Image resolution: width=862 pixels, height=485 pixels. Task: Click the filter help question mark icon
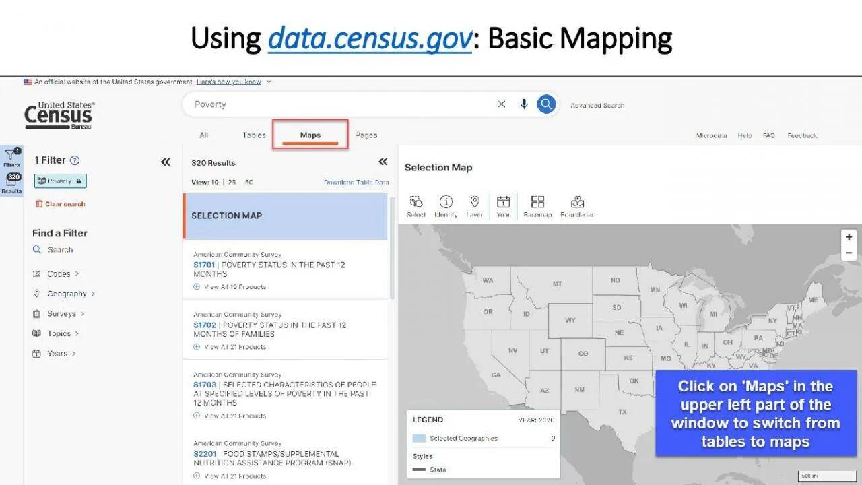pyautogui.click(x=75, y=160)
